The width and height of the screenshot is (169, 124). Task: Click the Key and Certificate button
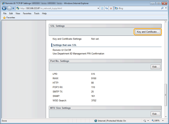pyautogui.click(x=148, y=32)
